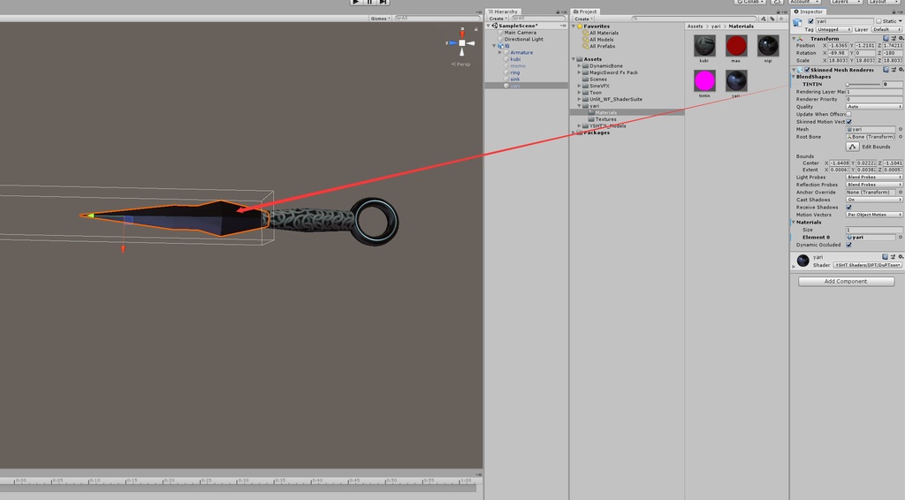The height and width of the screenshot is (500, 905).
Task: Switch to the Project tab
Action: coord(585,11)
